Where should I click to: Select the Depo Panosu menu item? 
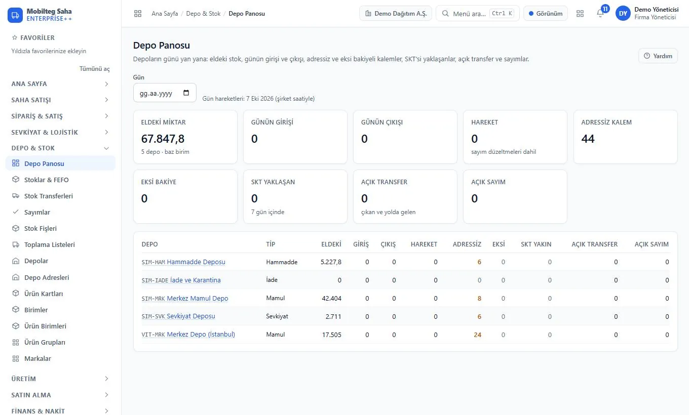pos(60,163)
